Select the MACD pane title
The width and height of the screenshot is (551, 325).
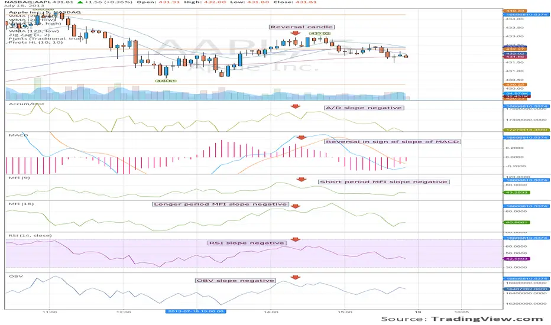coord(18,135)
